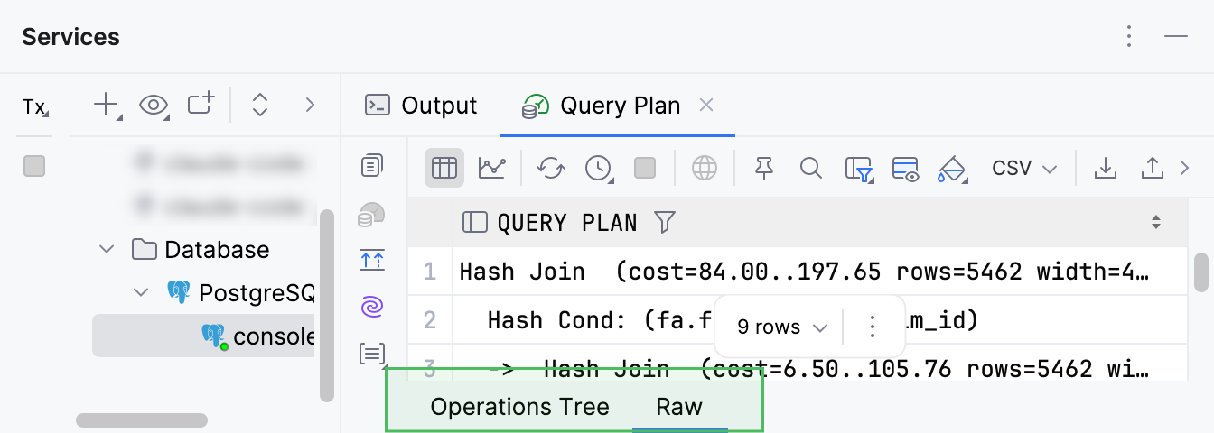Switch to the Raw tab
1214x433 pixels.
pyautogui.click(x=679, y=407)
